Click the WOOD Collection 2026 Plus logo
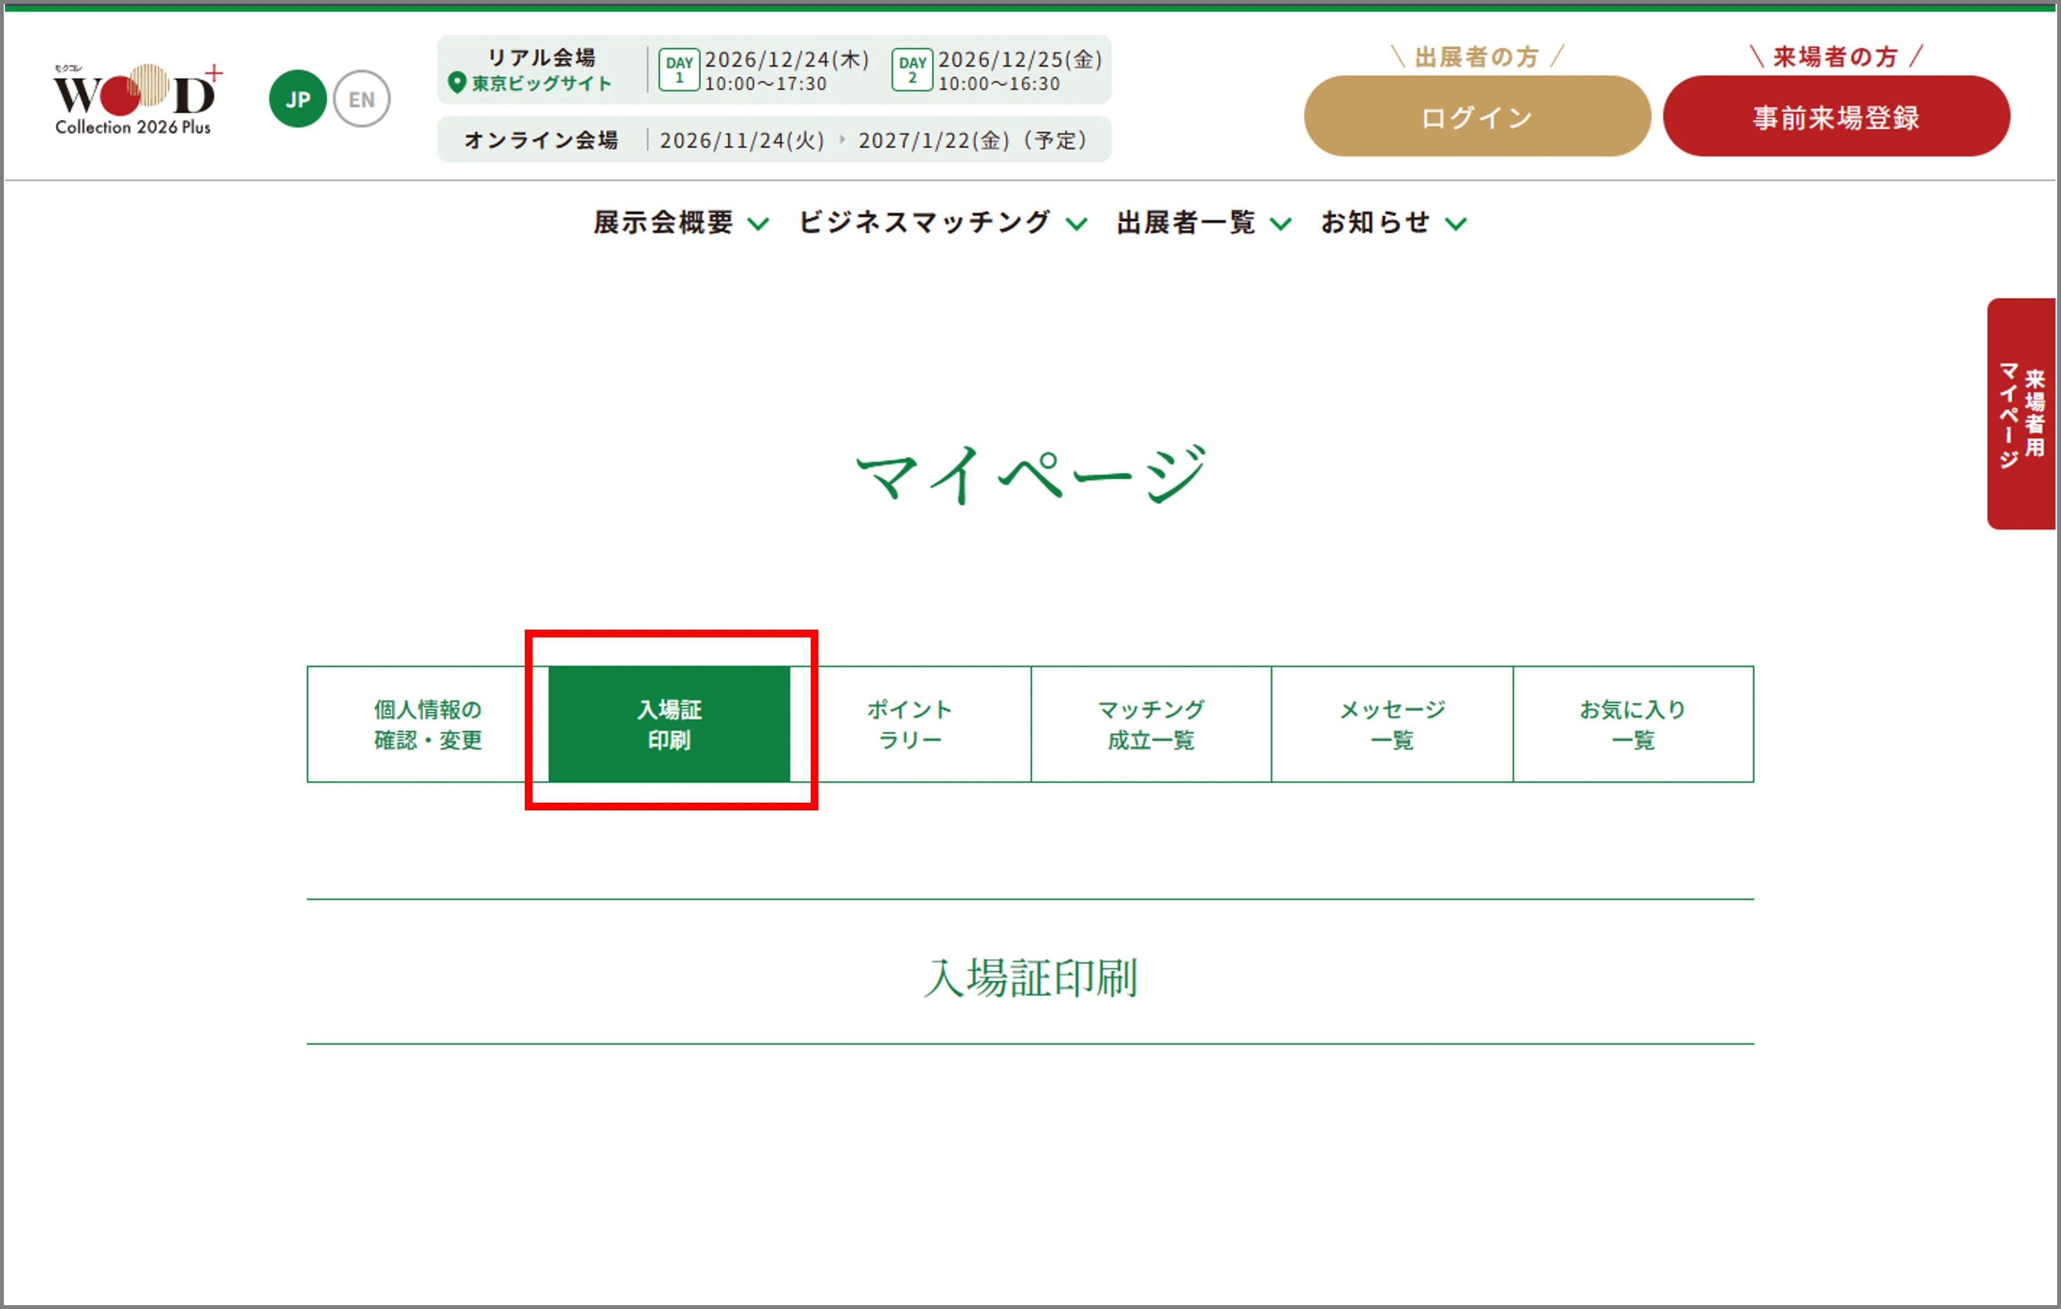Viewport: 2061px width, 1309px height. click(x=137, y=100)
